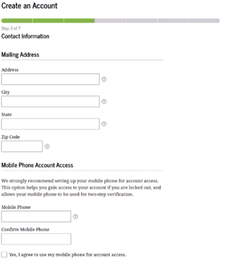Select the City text field
Screen dimensions: 227x260
pos(50,101)
